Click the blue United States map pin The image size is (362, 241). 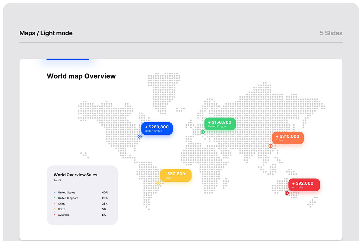140,136
